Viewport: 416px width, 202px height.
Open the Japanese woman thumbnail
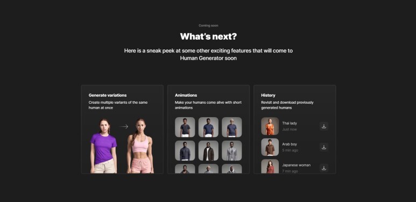pyautogui.click(x=270, y=166)
